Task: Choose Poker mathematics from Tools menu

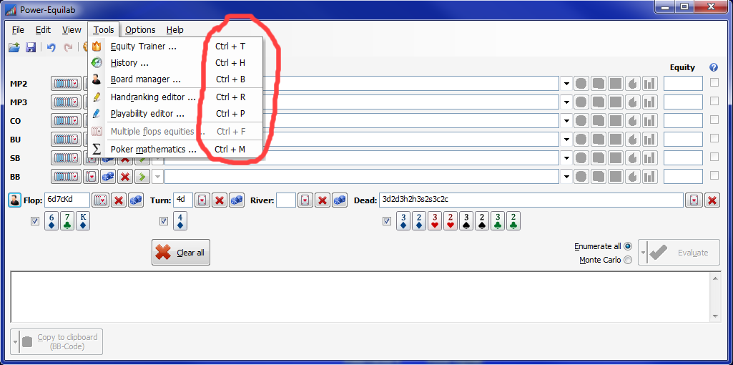Action: tap(176, 150)
